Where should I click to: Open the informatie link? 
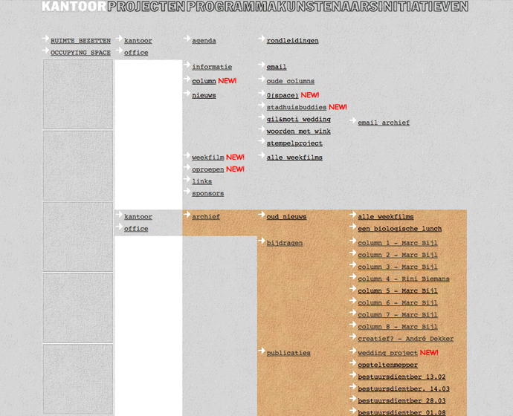point(212,67)
